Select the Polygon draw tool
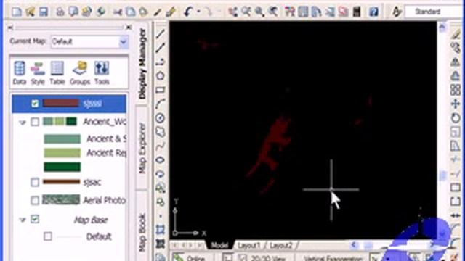Image resolution: width=465 pixels, height=261 pixels. coord(161,75)
